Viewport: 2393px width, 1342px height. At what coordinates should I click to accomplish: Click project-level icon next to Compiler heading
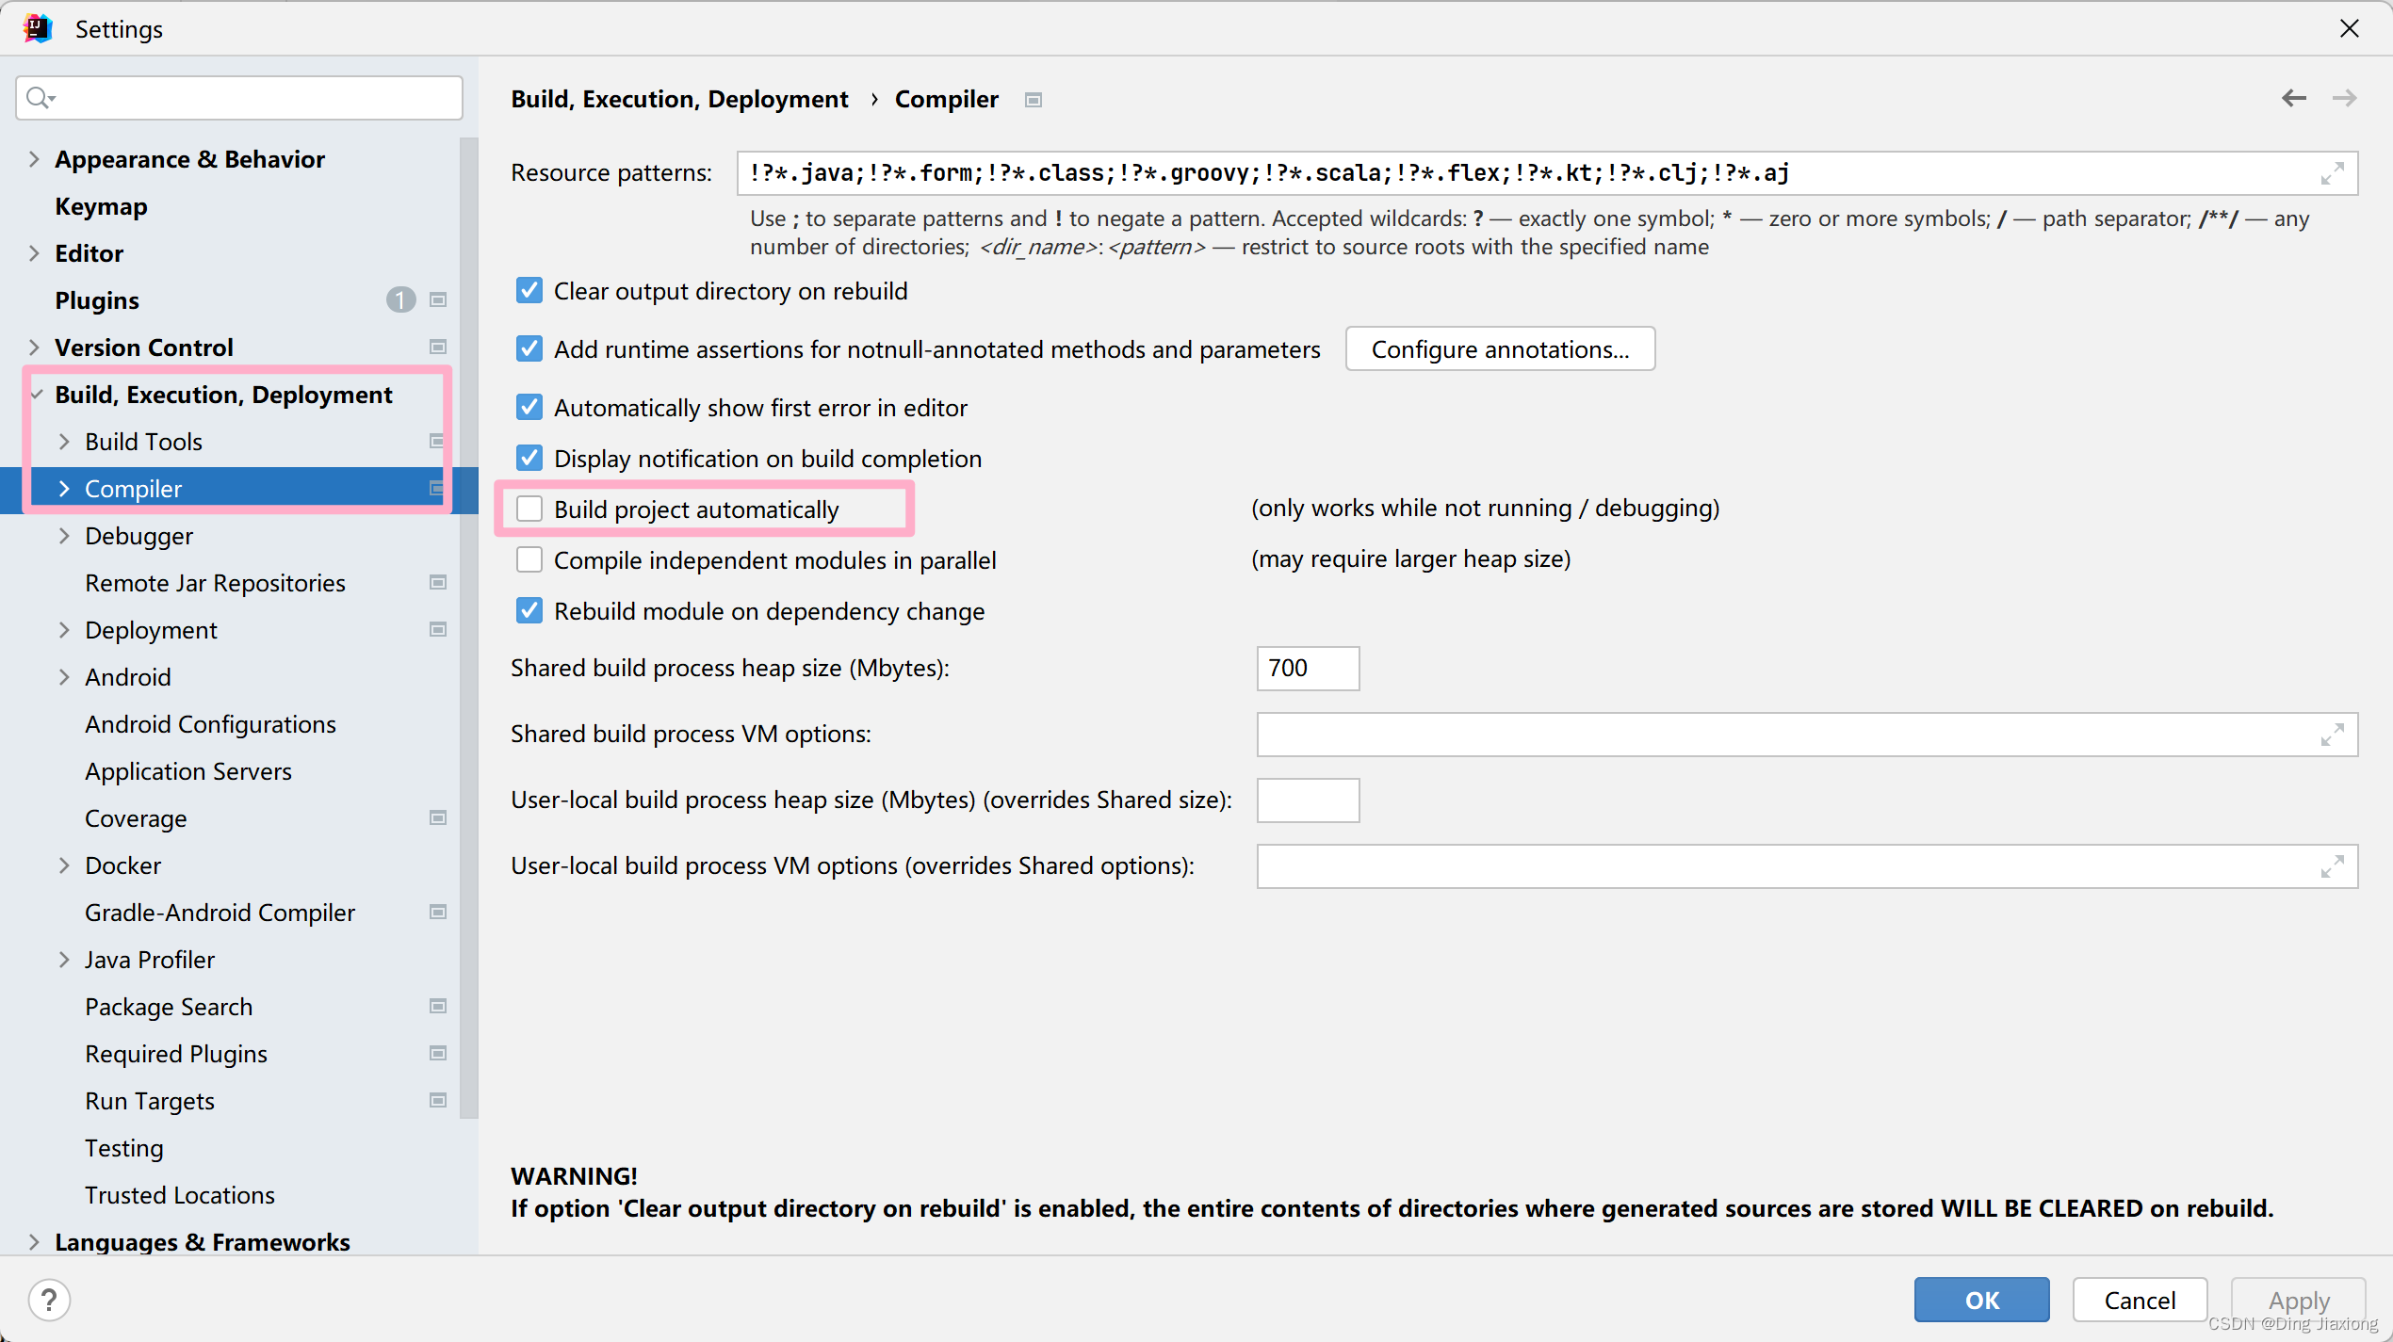click(x=1033, y=100)
